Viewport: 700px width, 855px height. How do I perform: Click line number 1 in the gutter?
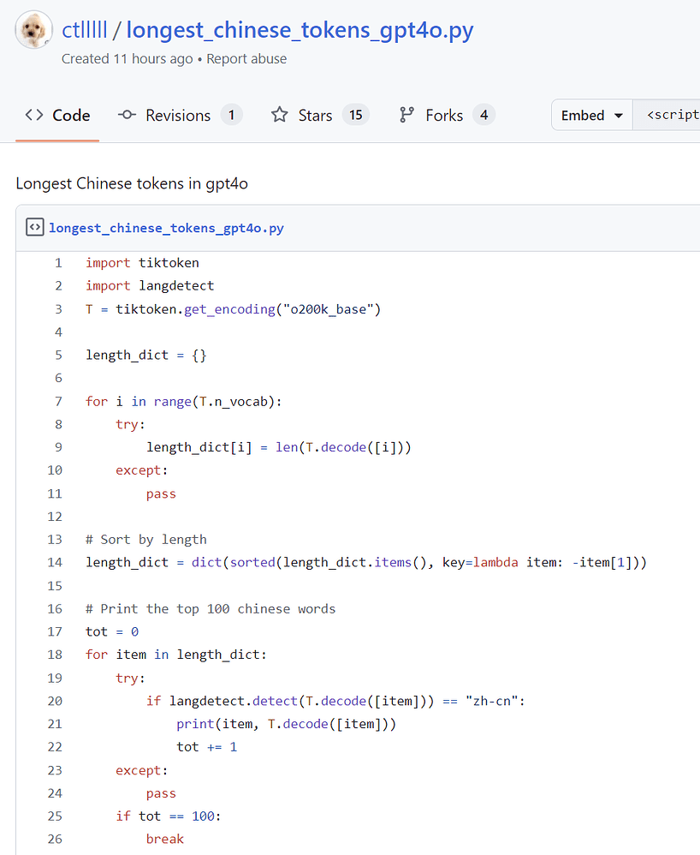pyautogui.click(x=58, y=263)
